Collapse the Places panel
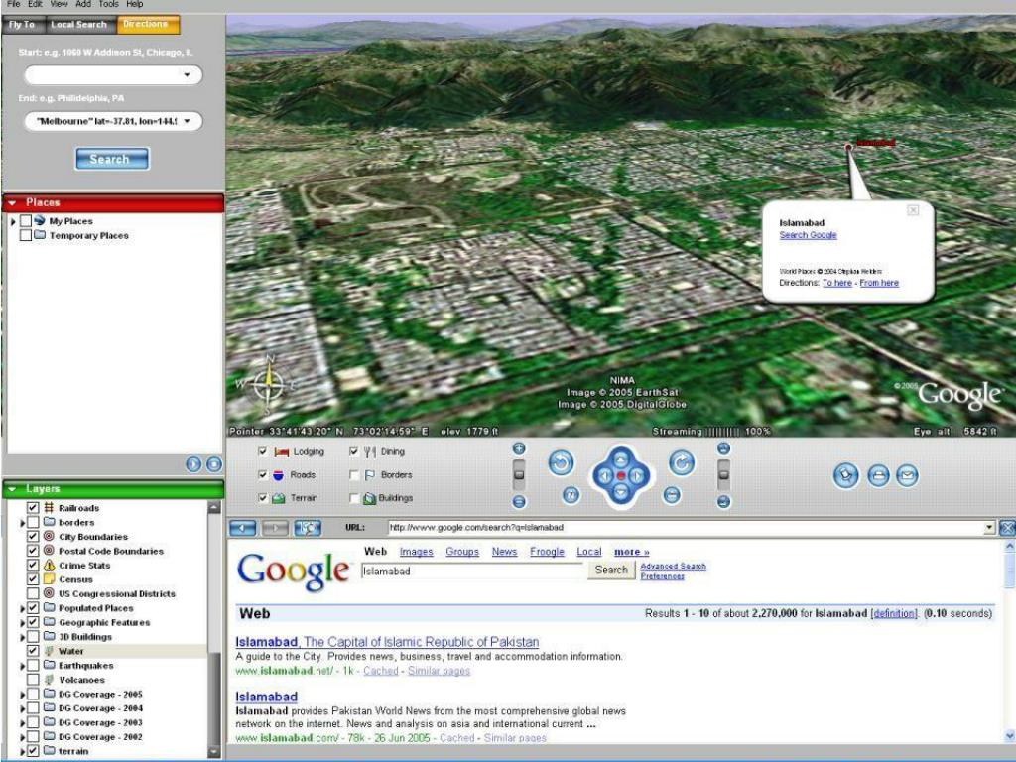Image resolution: width=1016 pixels, height=762 pixels. 12,202
